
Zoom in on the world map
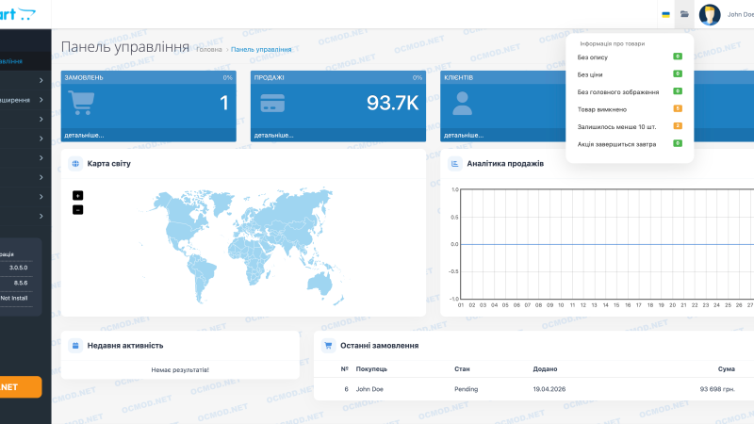click(x=78, y=195)
